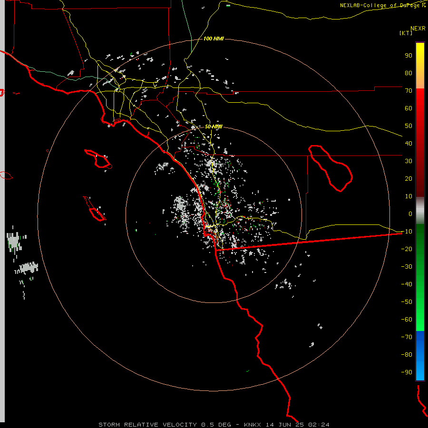Click the 20 value on velocity scale
The height and width of the screenshot is (428, 428).
click(409, 178)
